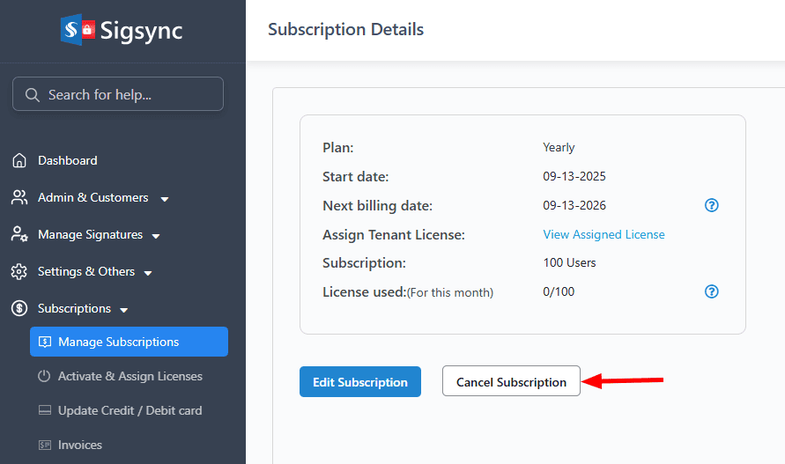Expand the Admin & Customers dropdown arrow
Viewport: 785px width, 464px height.
(165, 199)
